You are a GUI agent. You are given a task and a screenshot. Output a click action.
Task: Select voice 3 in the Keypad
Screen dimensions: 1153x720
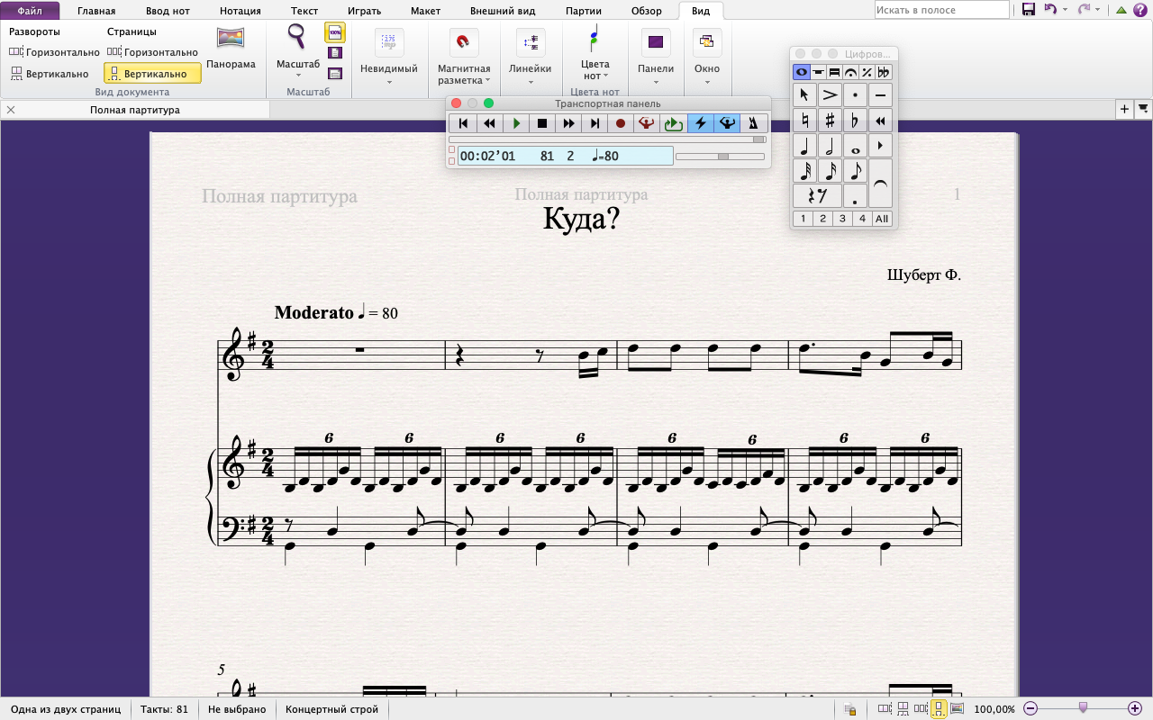(842, 219)
